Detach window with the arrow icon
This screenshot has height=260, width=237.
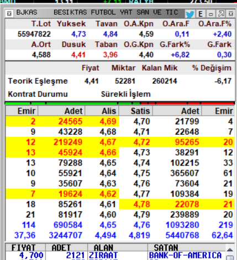pyautogui.click(x=221, y=14)
